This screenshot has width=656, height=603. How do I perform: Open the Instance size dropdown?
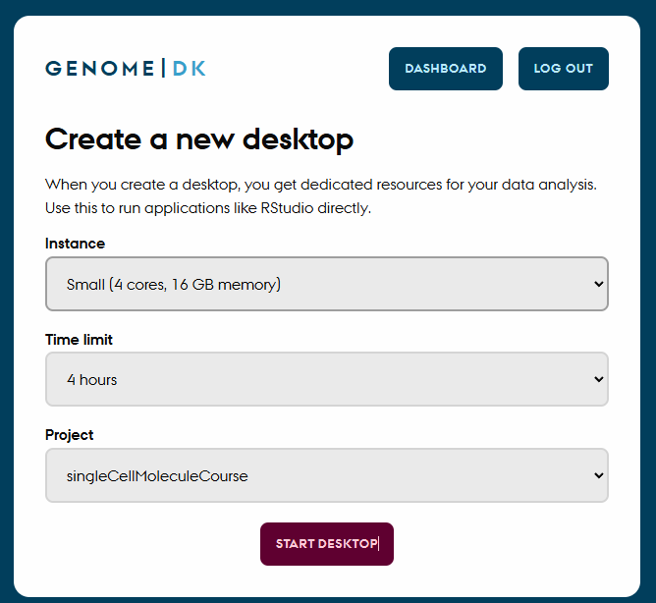[x=326, y=284]
